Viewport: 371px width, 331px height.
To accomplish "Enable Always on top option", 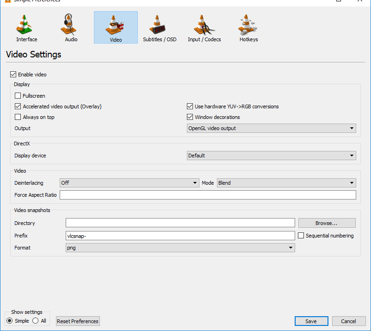I will (x=18, y=117).
